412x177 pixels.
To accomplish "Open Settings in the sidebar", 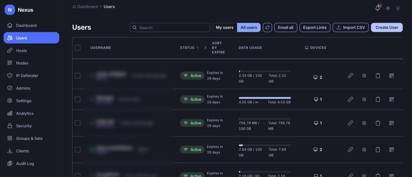I will click(x=31, y=101).
